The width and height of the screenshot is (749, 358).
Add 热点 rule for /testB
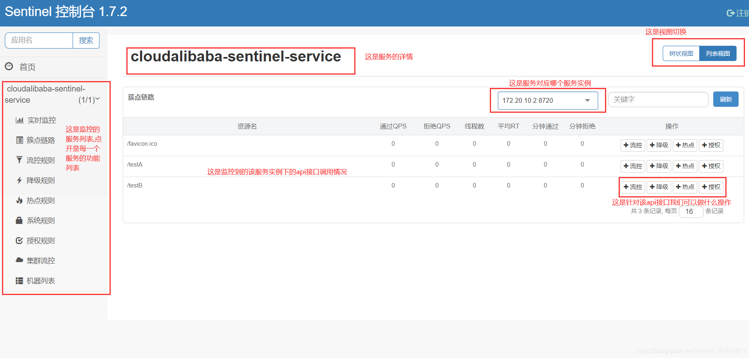(x=685, y=187)
